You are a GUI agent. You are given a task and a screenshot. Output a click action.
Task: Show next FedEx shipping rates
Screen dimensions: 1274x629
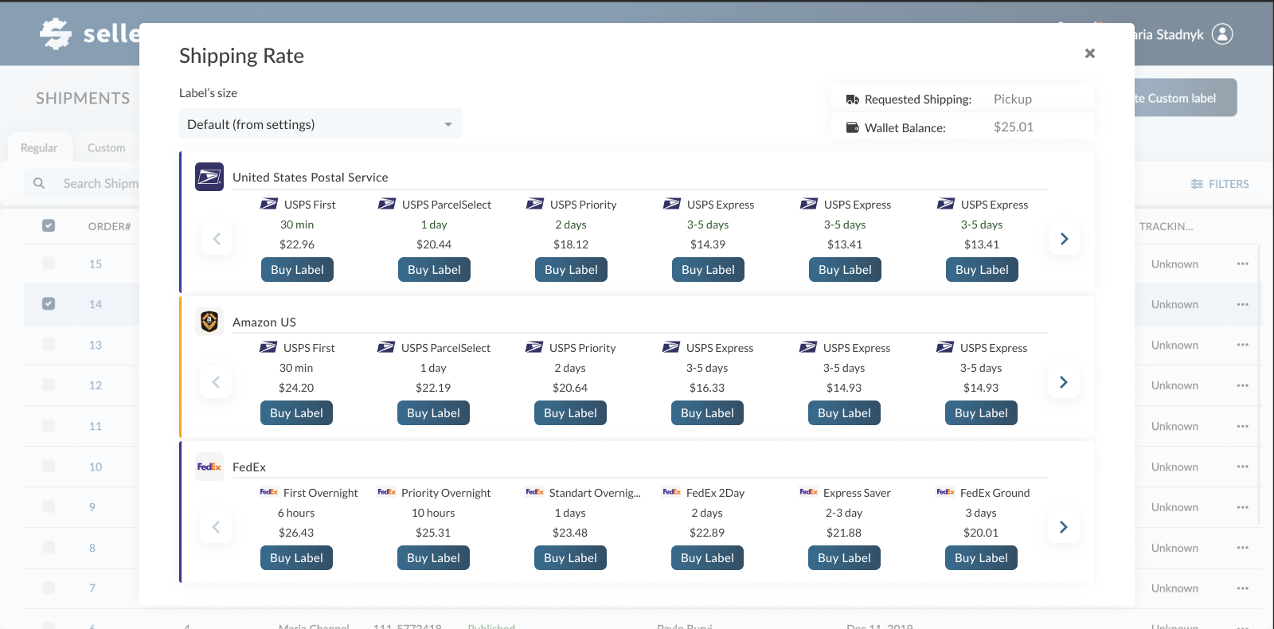1064,527
